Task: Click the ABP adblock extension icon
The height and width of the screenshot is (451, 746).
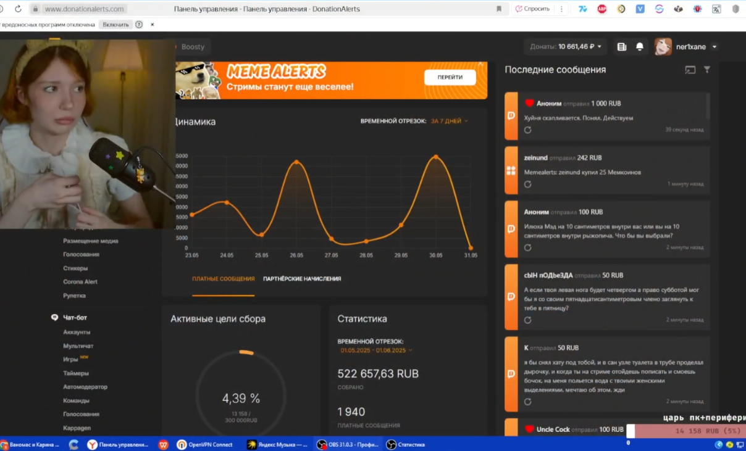Action: [x=602, y=9]
